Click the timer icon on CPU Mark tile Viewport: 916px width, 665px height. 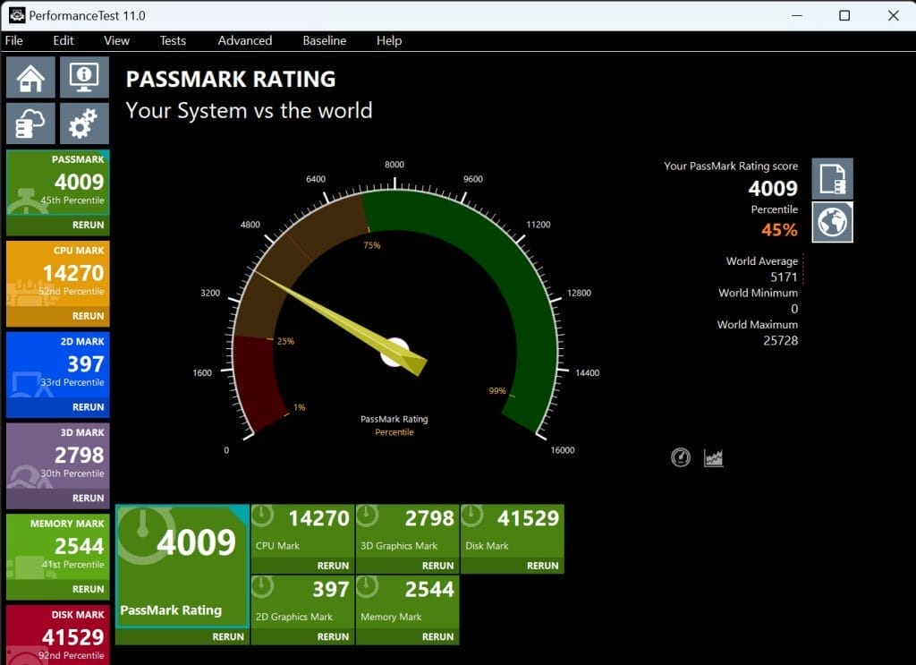point(262,516)
